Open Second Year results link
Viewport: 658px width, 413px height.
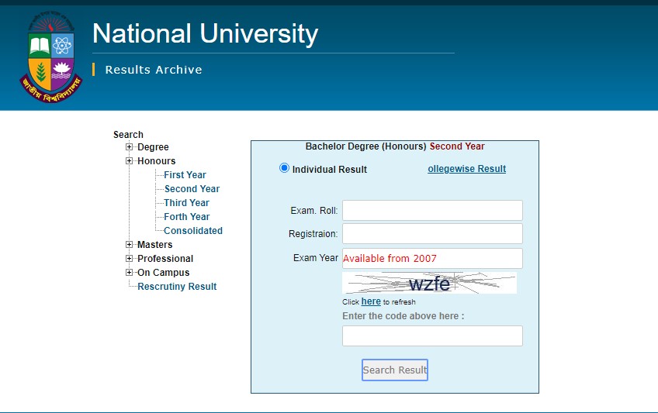point(192,189)
